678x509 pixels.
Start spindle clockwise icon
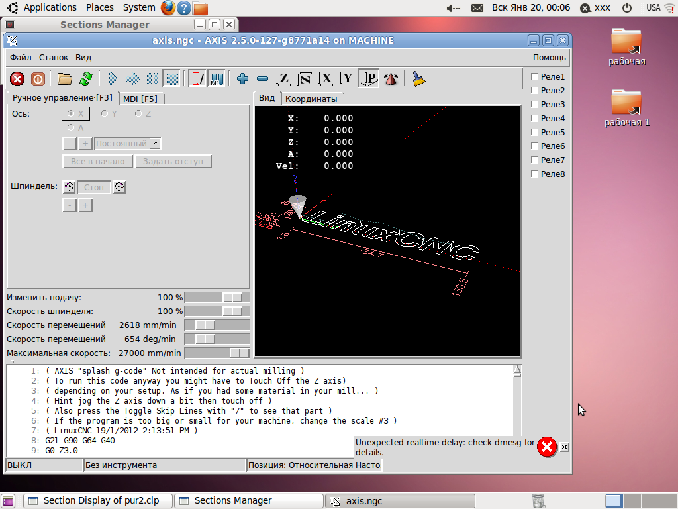pos(119,187)
